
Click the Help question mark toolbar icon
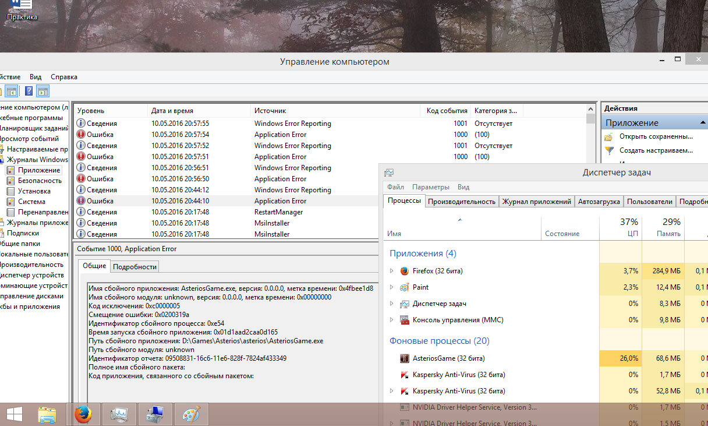(29, 91)
